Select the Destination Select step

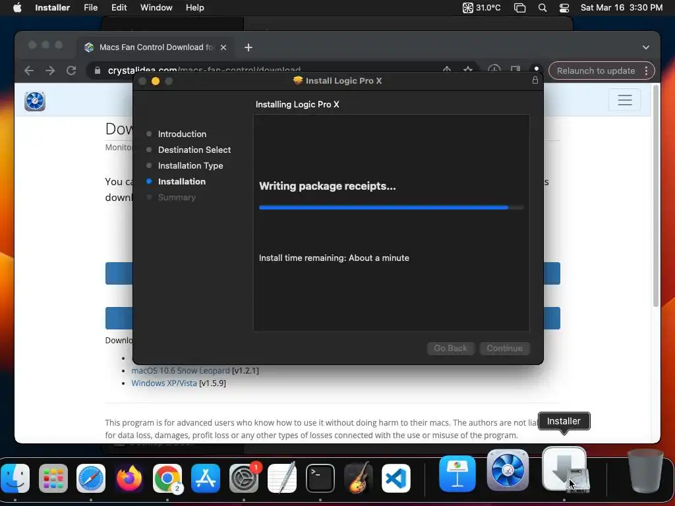[194, 150]
